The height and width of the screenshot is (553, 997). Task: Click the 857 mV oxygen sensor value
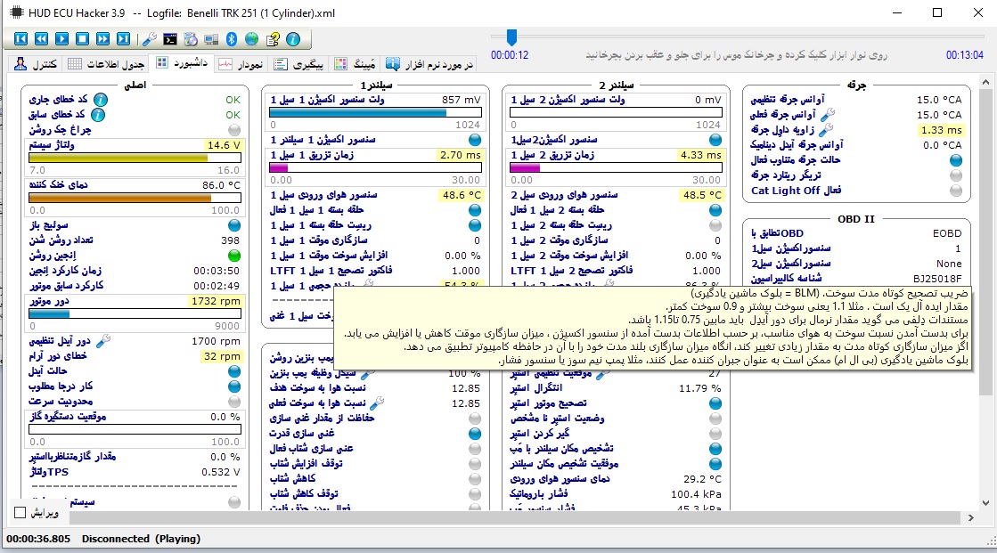[x=461, y=100]
